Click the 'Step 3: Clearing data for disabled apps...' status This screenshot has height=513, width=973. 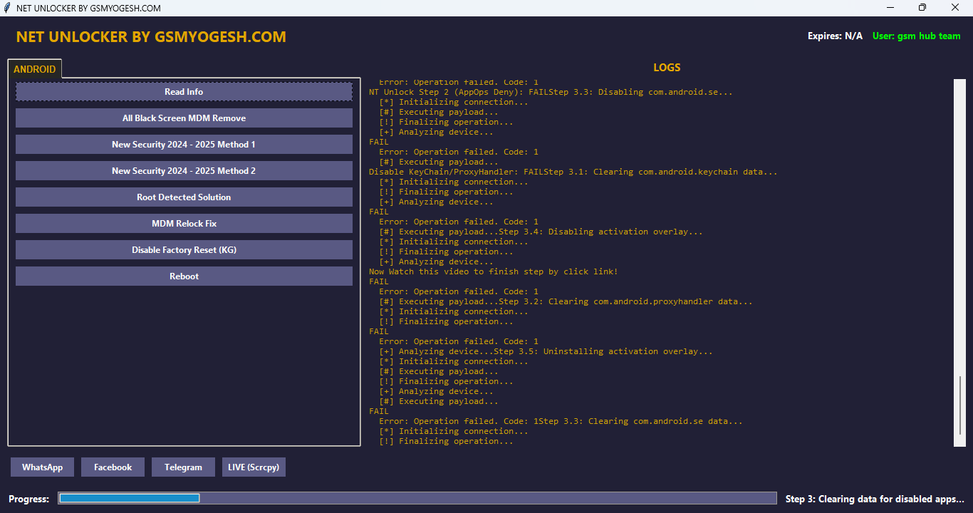coord(875,499)
